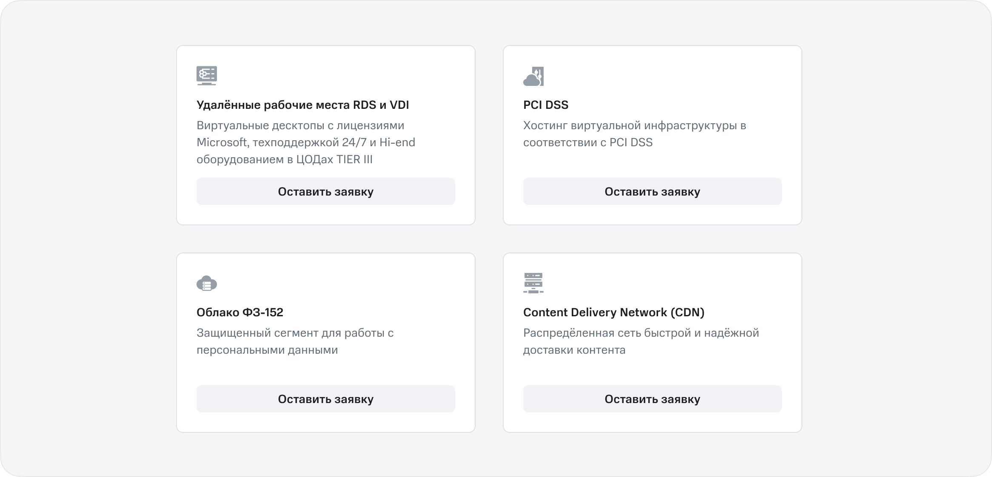
Task: Submit request for Облако ФЗ-152
Action: [x=325, y=399]
